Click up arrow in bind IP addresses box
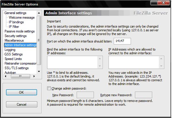Viewport: 172px width, 118px height. click(100, 59)
